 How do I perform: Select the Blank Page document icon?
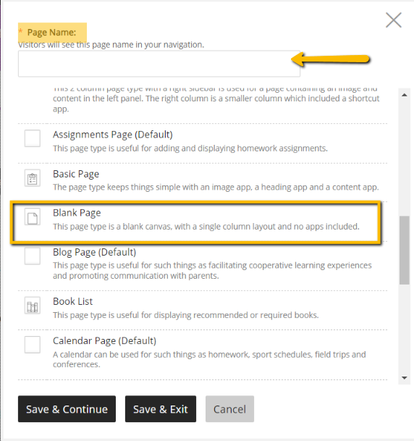[x=33, y=217]
